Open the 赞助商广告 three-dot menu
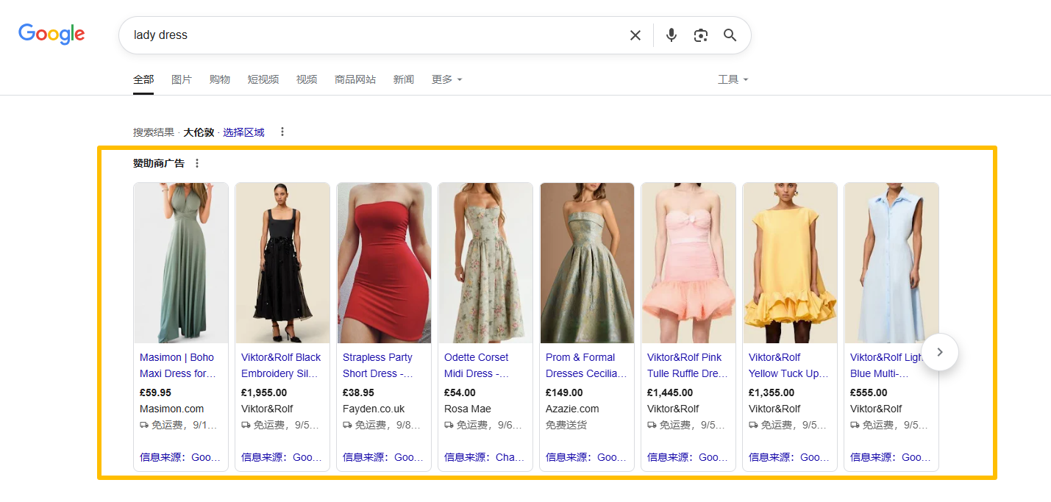This screenshot has width=1051, height=502. point(196,162)
